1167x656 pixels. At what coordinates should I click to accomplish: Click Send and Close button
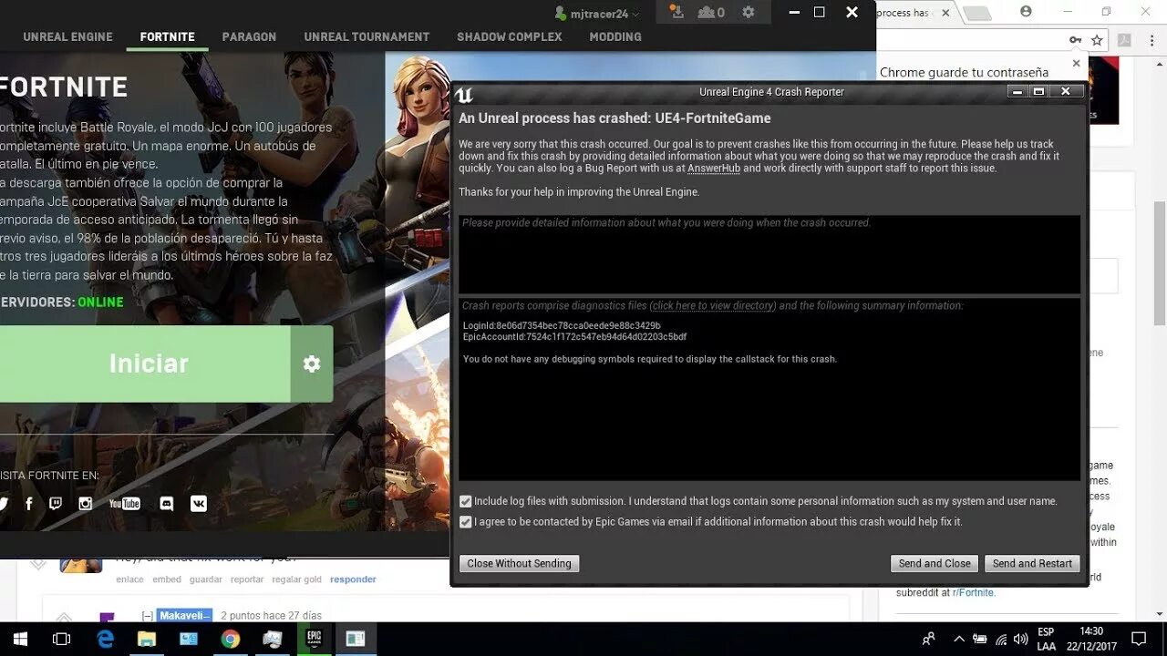tap(935, 563)
